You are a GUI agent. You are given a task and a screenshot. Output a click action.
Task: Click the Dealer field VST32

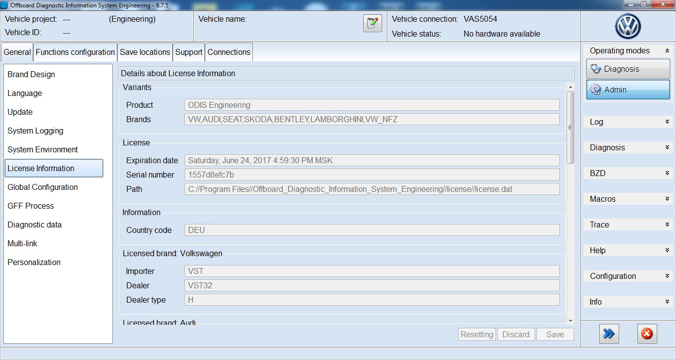[372, 285]
